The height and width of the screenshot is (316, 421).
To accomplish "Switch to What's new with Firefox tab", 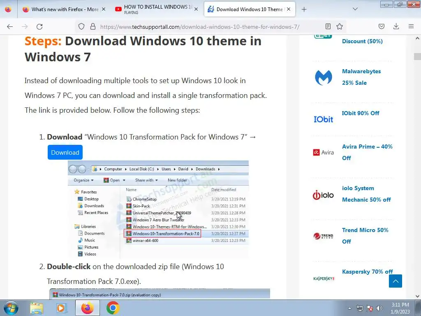I will tap(61, 9).
